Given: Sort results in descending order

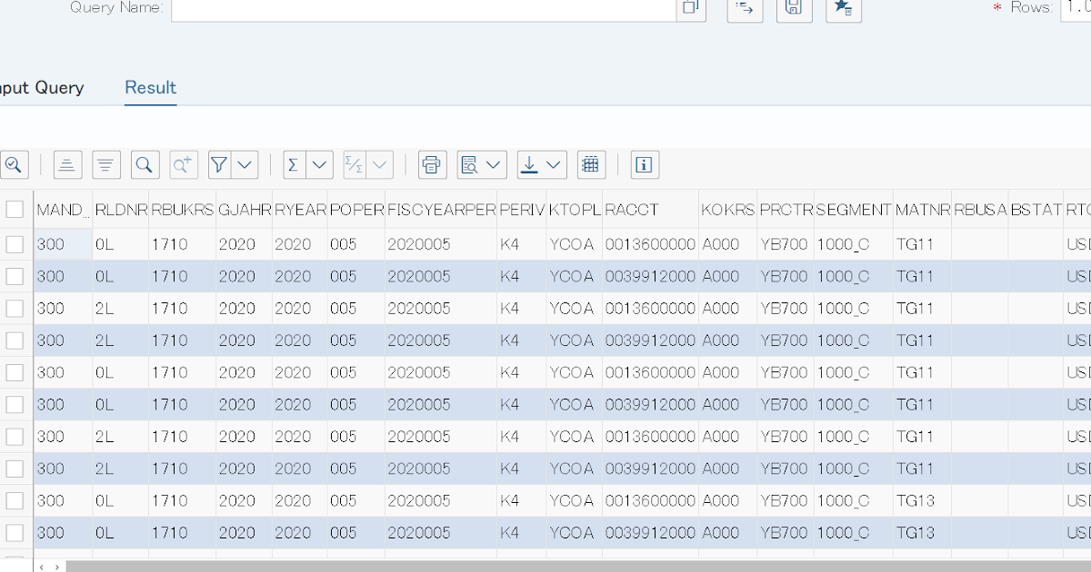Looking at the screenshot, I should pyautogui.click(x=105, y=164).
